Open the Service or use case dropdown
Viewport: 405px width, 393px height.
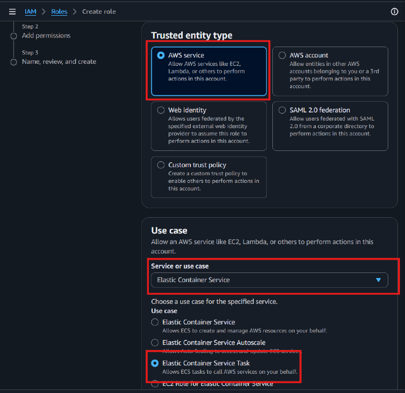[269, 280]
